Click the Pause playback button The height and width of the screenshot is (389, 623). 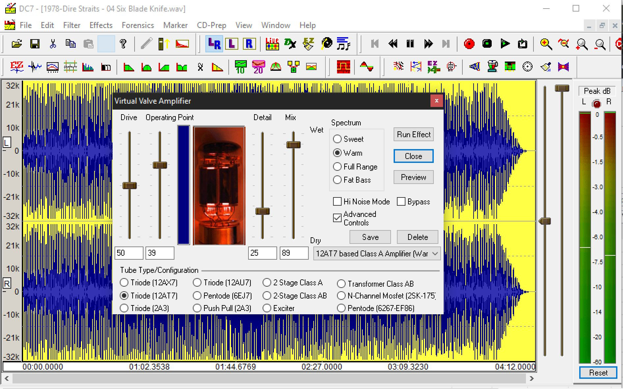[x=410, y=44]
